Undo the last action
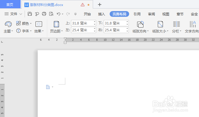 point(58,14)
